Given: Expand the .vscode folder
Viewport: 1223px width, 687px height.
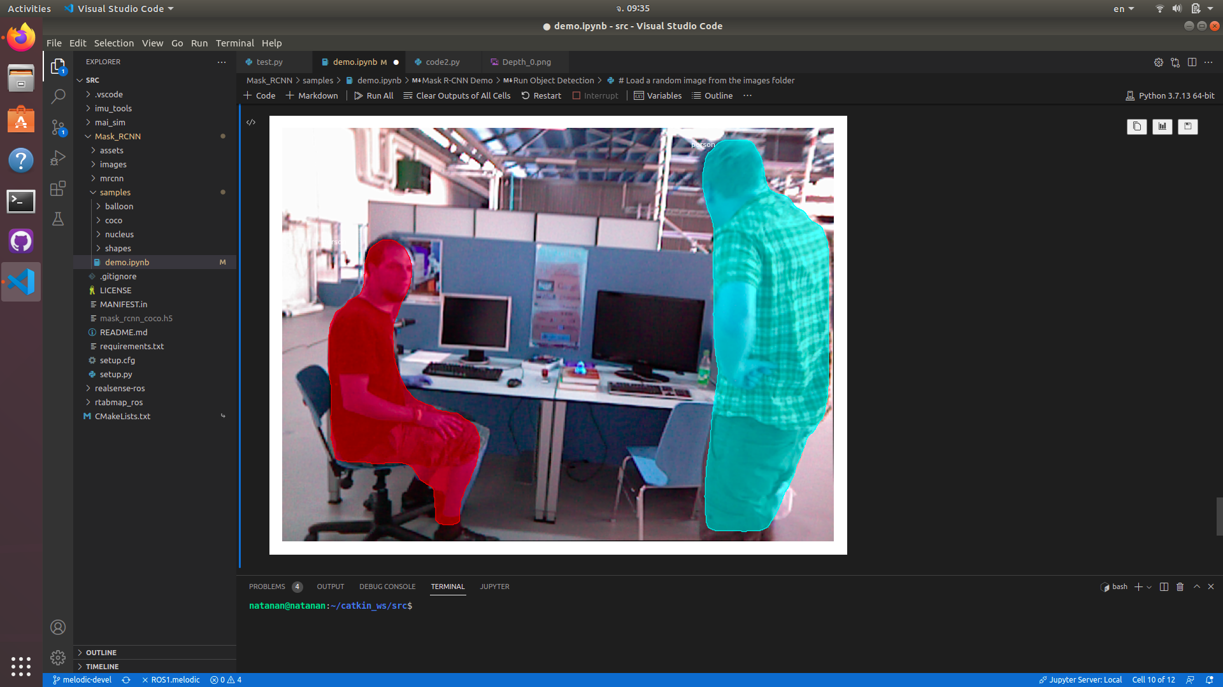Looking at the screenshot, I should click(108, 94).
